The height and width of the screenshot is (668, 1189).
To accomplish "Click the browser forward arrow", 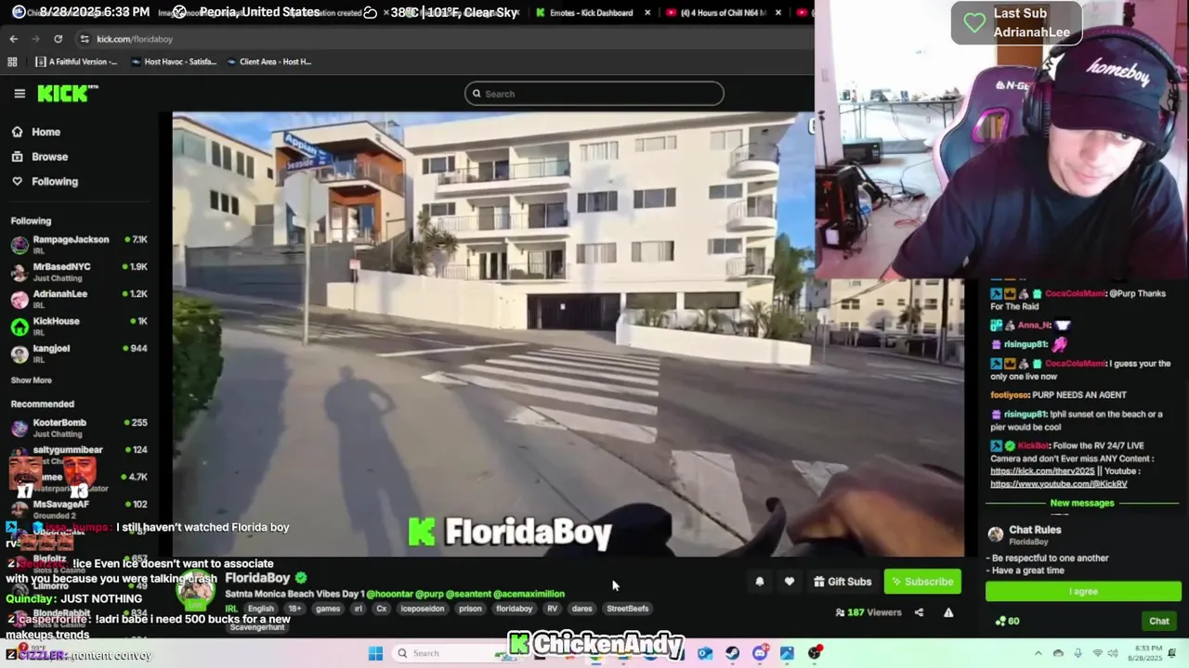I will (35, 39).
